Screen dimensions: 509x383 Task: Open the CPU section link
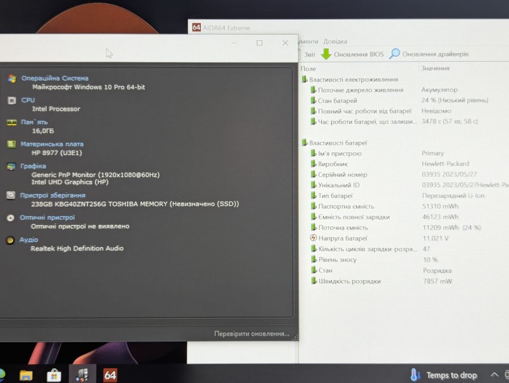(28, 100)
